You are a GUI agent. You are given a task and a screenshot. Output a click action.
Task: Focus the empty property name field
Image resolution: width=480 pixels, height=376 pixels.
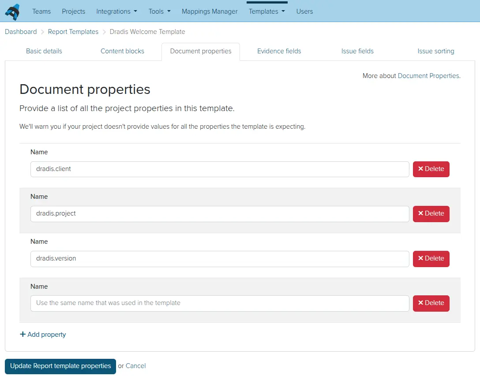click(x=220, y=304)
